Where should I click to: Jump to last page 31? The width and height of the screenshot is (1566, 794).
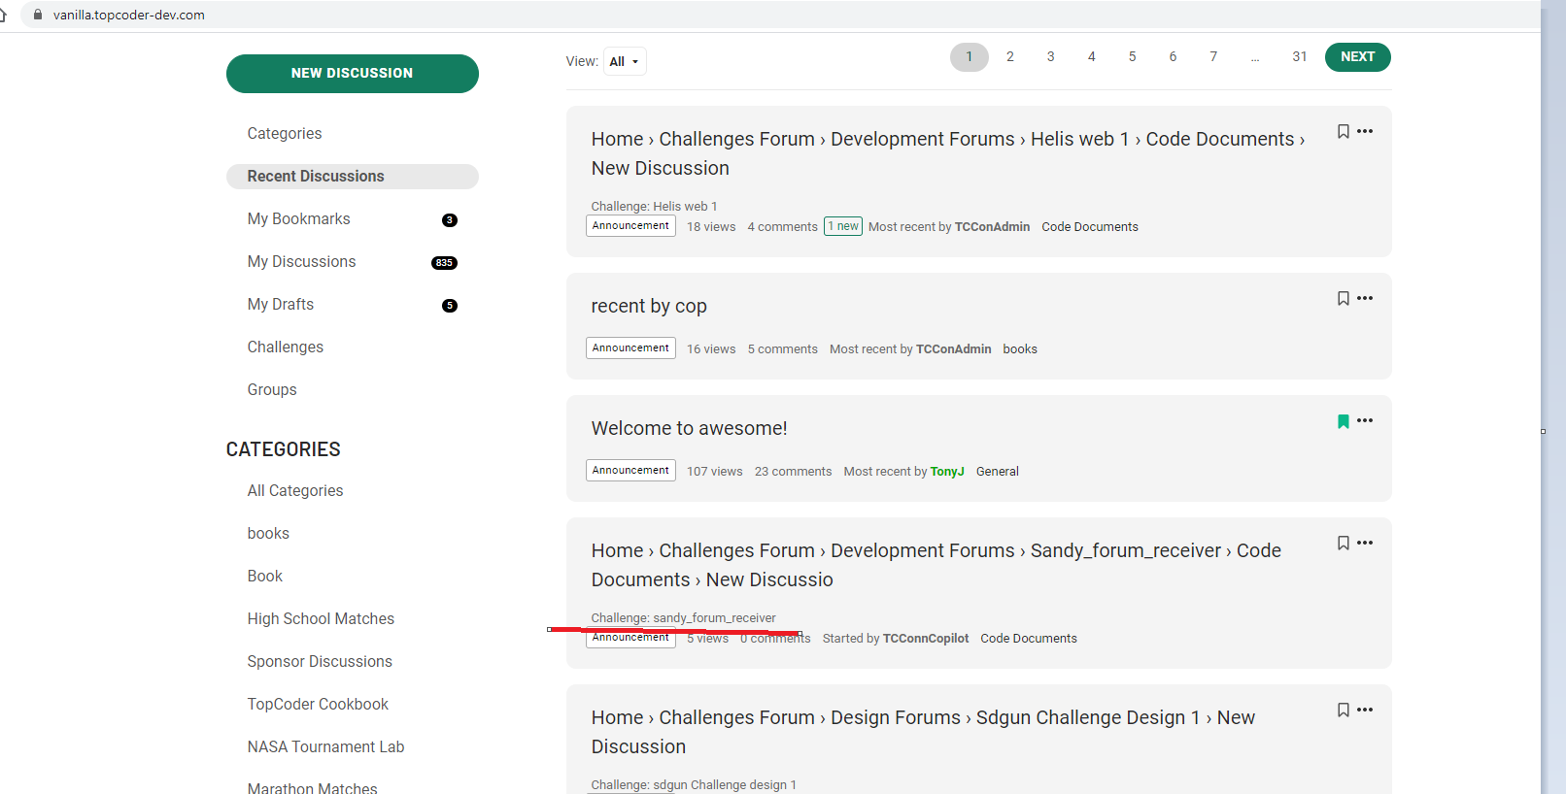point(1299,56)
